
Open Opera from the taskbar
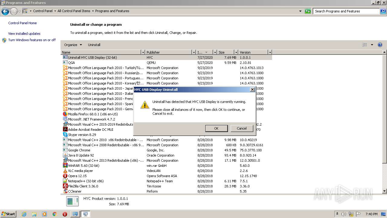tap(65, 214)
